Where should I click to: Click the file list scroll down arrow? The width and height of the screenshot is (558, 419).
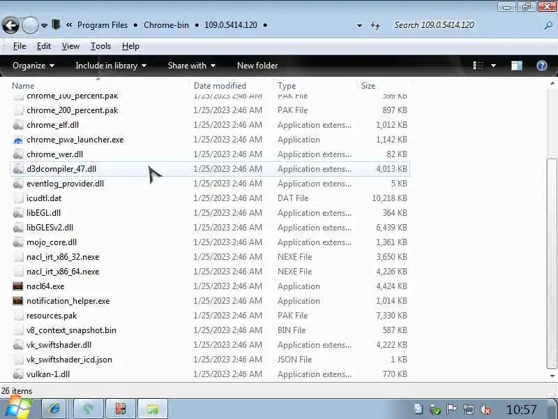click(x=552, y=376)
